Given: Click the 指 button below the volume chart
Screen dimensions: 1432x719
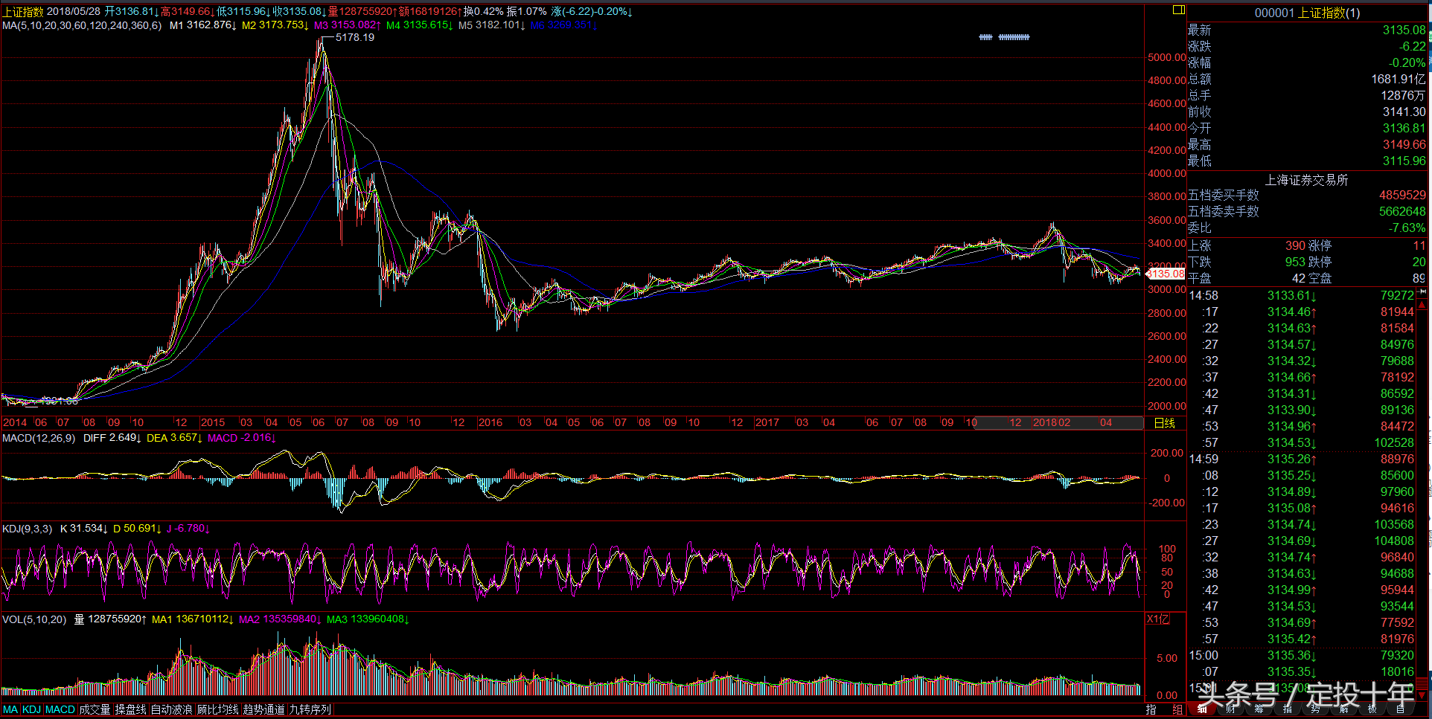Looking at the screenshot, I should [x=1151, y=709].
